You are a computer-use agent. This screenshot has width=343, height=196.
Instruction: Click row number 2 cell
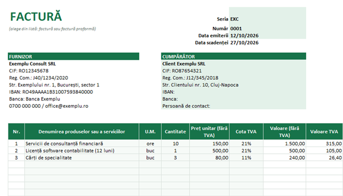16,150
